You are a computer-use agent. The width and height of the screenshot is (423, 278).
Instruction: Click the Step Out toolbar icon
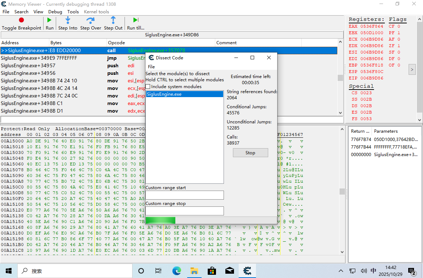[113, 20]
